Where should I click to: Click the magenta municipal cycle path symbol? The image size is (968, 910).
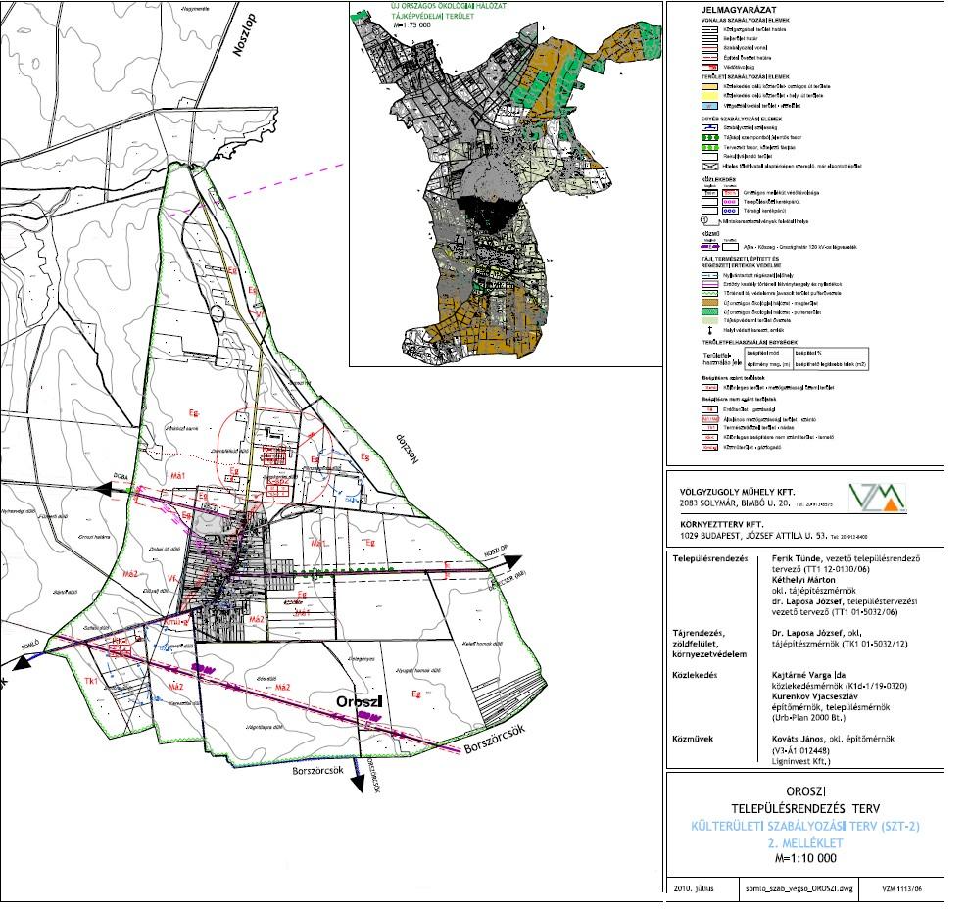[730, 201]
